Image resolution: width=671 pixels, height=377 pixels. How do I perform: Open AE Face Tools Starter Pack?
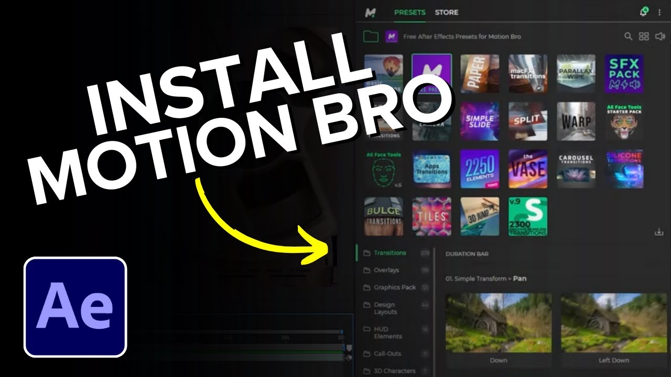tap(624, 121)
